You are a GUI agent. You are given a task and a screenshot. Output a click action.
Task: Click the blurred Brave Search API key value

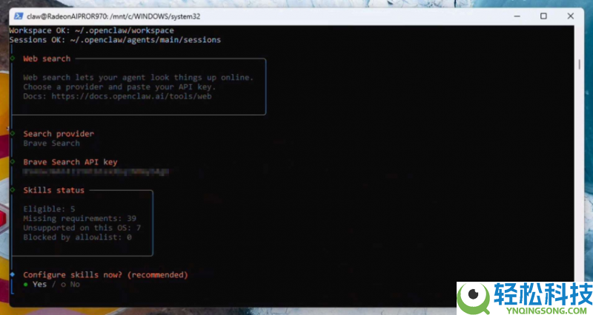96,172
